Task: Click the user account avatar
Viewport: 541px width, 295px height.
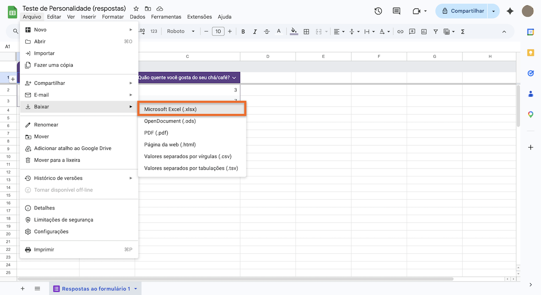Action: pyautogui.click(x=527, y=11)
